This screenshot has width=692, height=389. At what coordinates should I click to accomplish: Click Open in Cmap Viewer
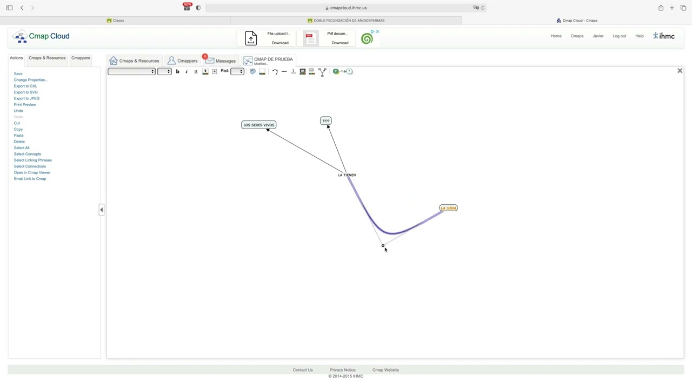pos(32,172)
